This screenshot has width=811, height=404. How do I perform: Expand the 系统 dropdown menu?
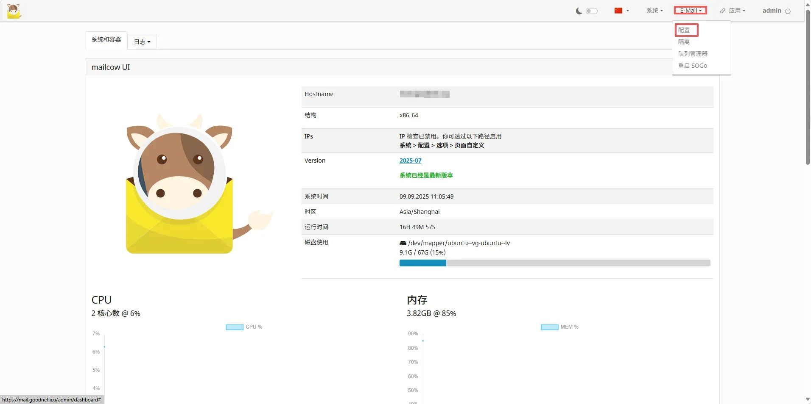pos(654,11)
